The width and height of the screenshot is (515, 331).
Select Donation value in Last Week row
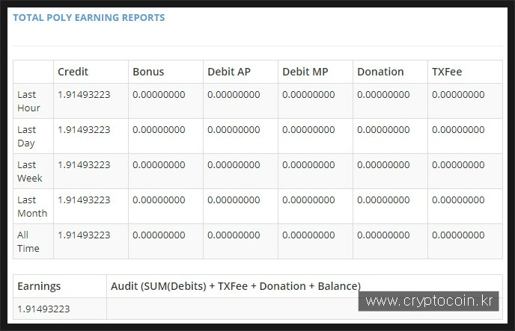pyautogui.click(x=383, y=164)
